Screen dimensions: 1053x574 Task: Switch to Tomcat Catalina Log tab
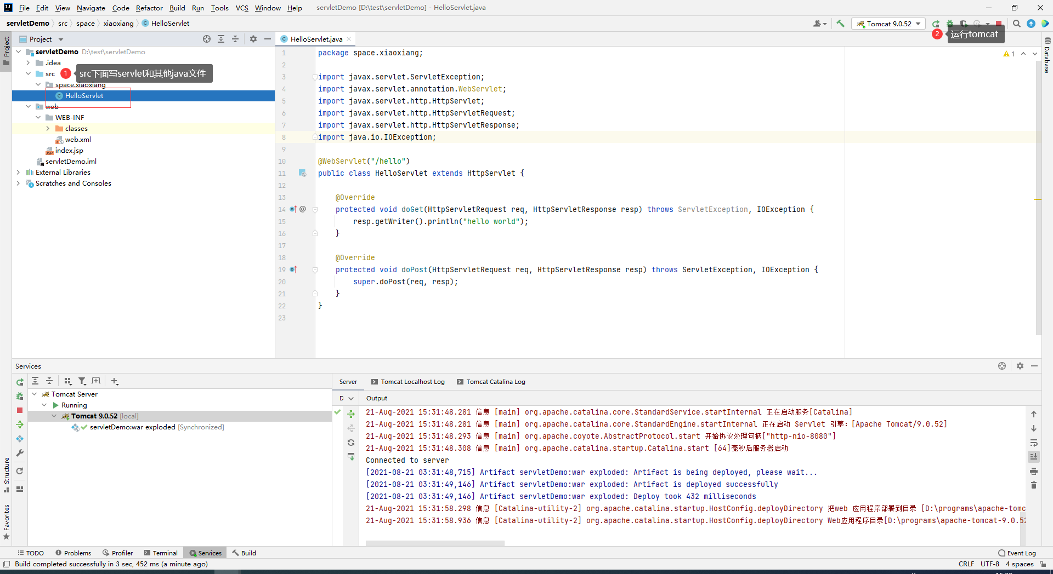click(495, 382)
